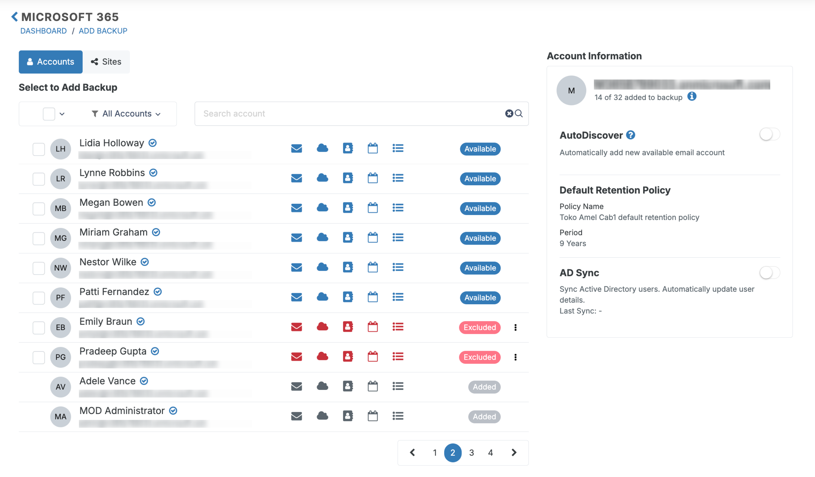815x477 pixels.
Task: Click Nestor Wilke's OneDrive cloud icon
Action: pos(322,267)
